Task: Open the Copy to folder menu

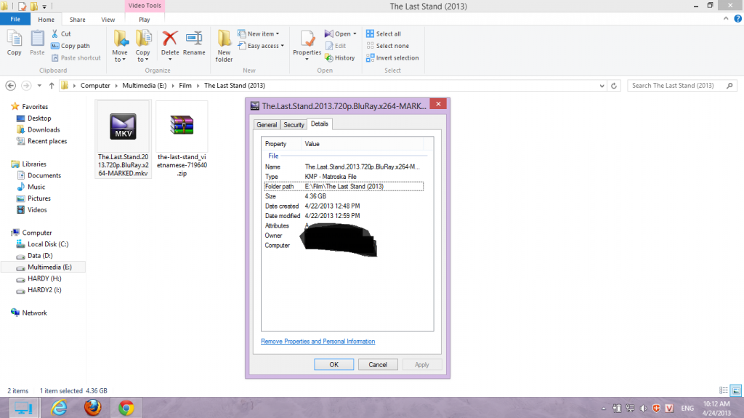Action: click(x=142, y=46)
